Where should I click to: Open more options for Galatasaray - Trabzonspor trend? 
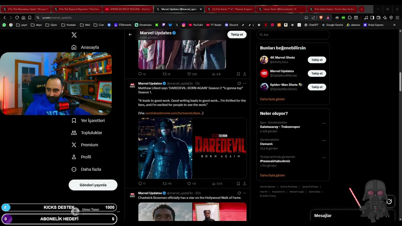[324, 123]
